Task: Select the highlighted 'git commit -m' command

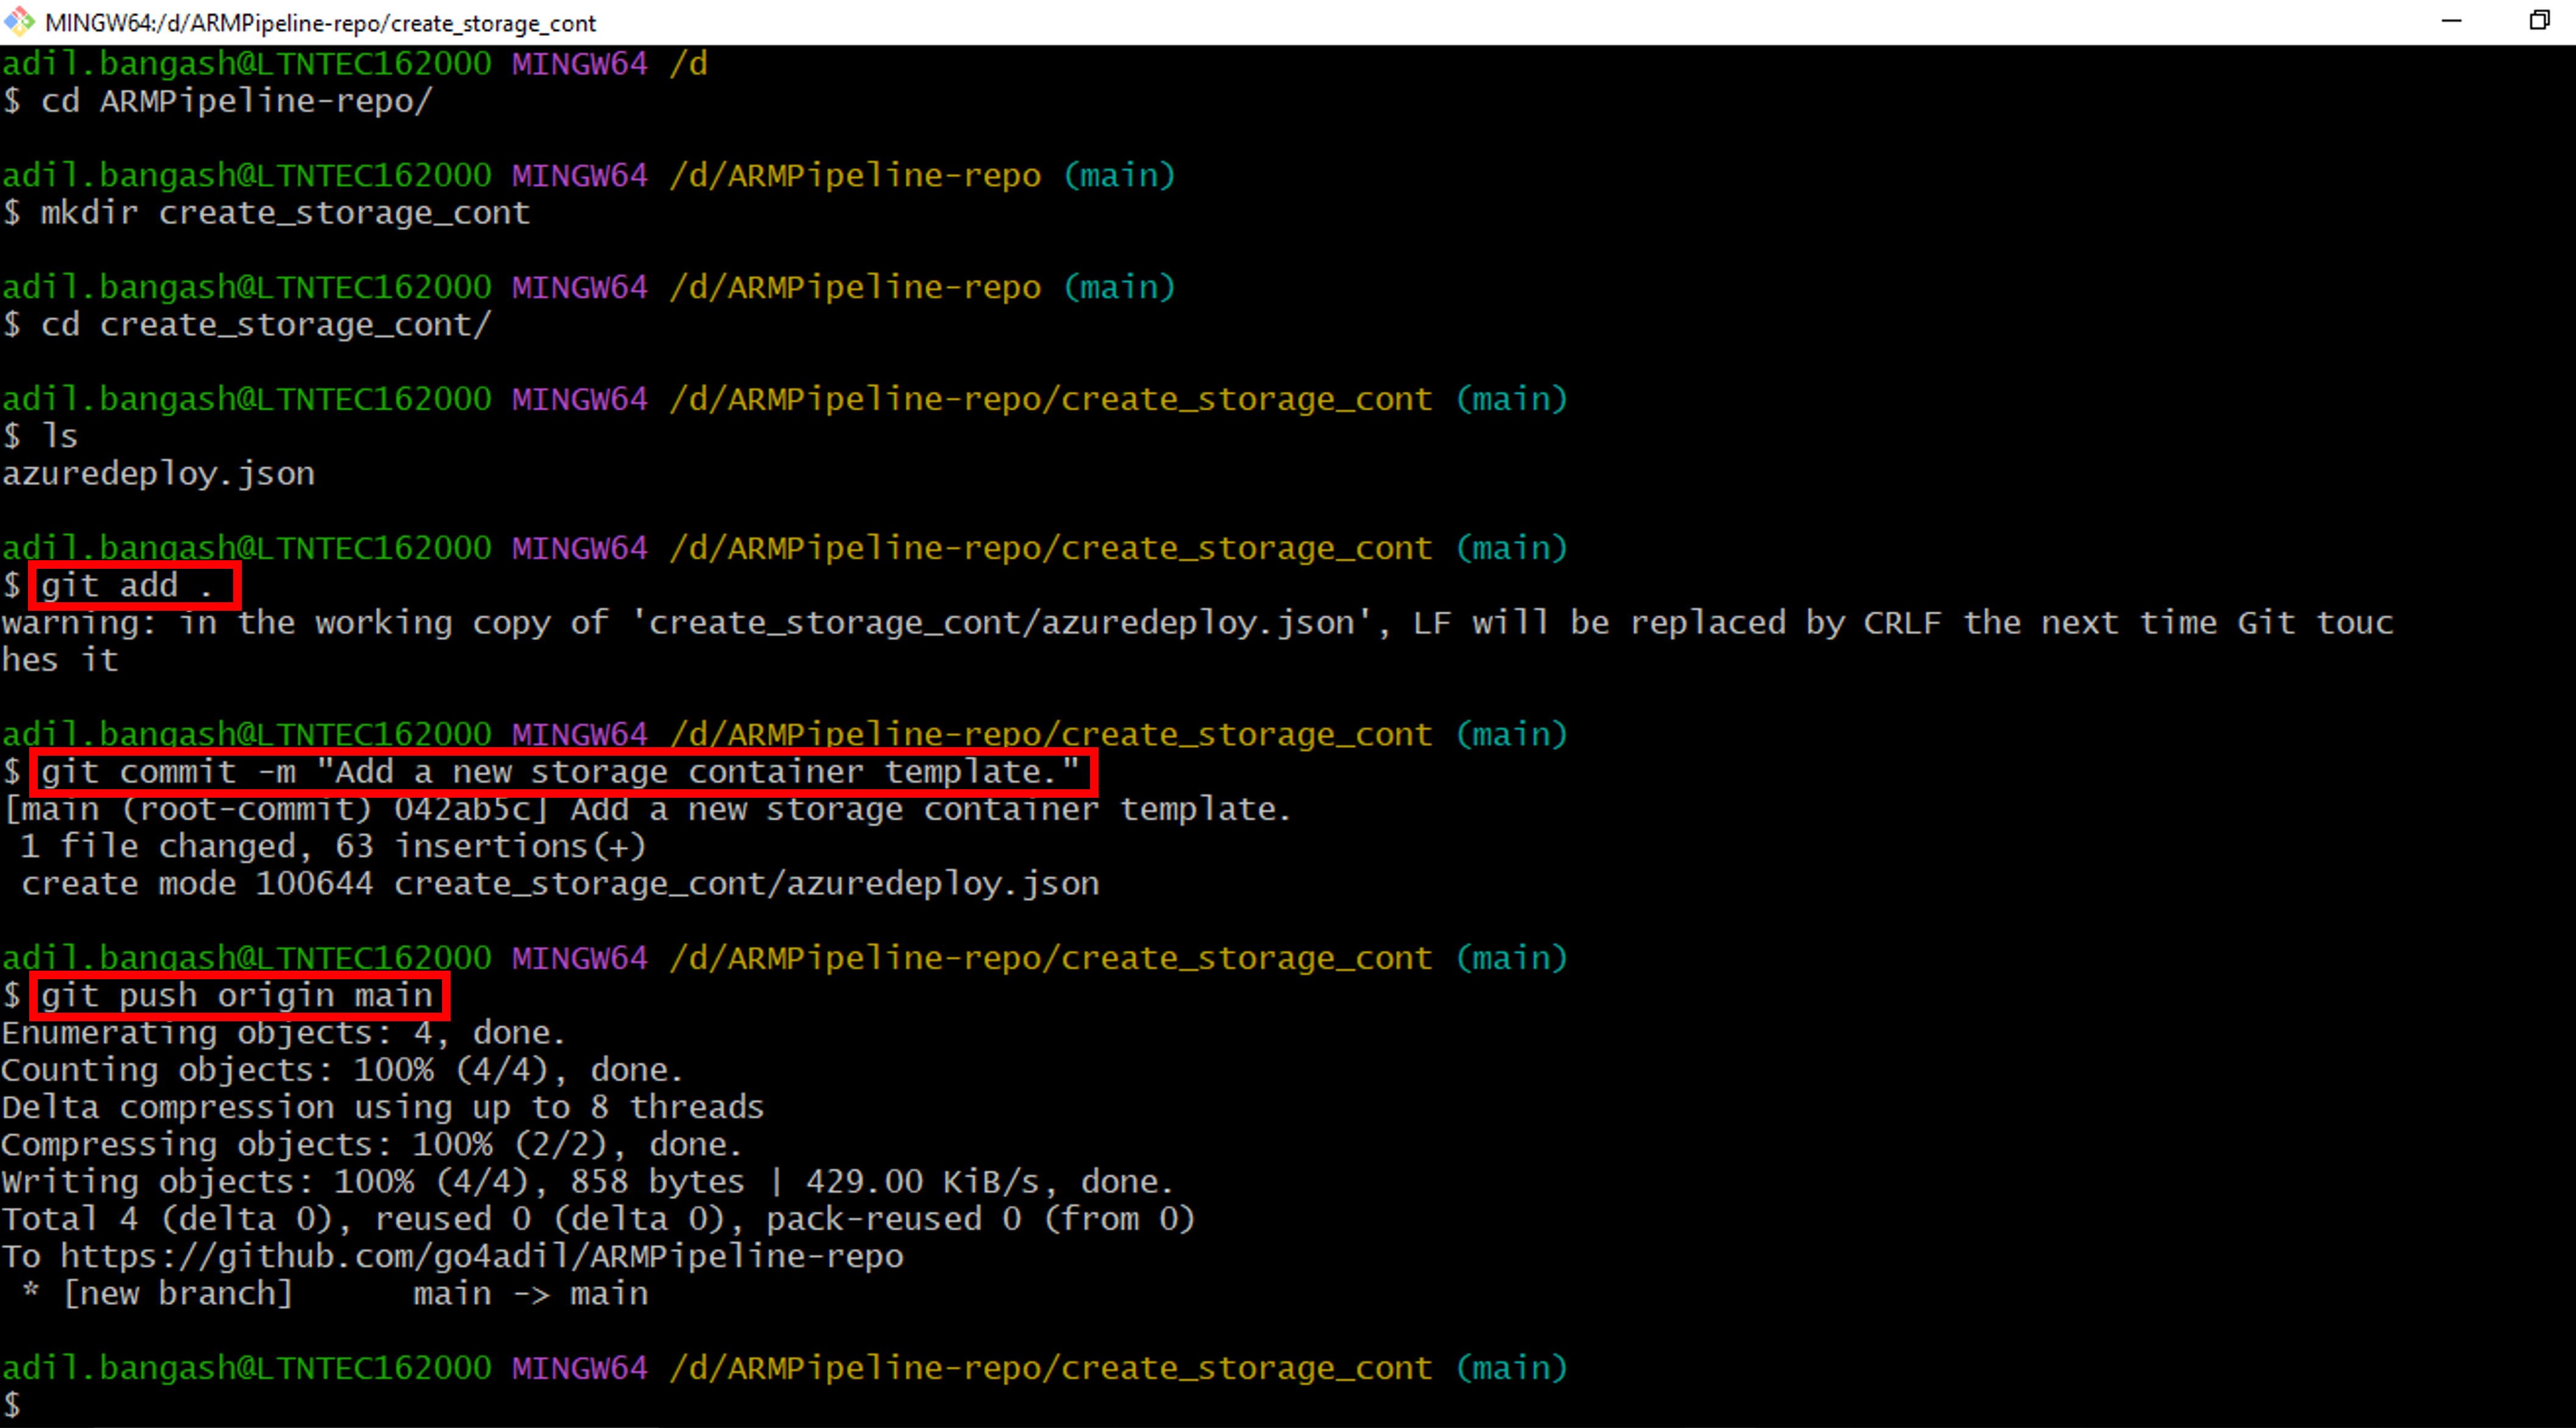Action: (x=560, y=771)
